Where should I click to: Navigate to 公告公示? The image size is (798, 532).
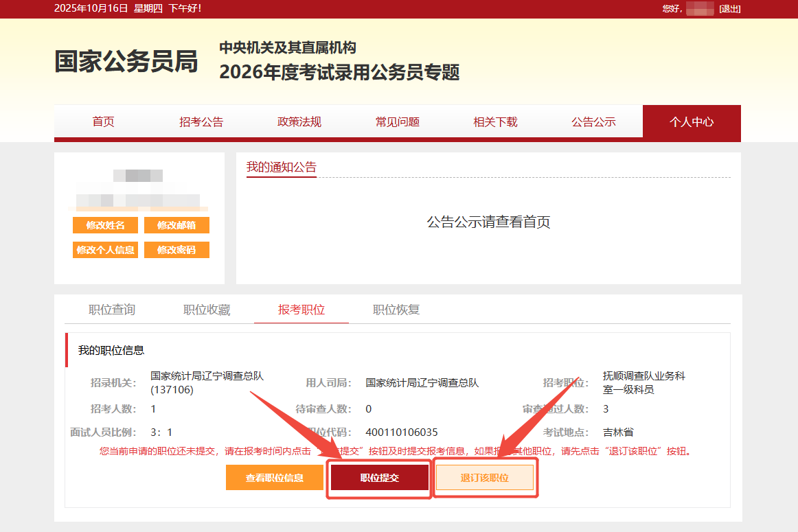pyautogui.click(x=593, y=122)
